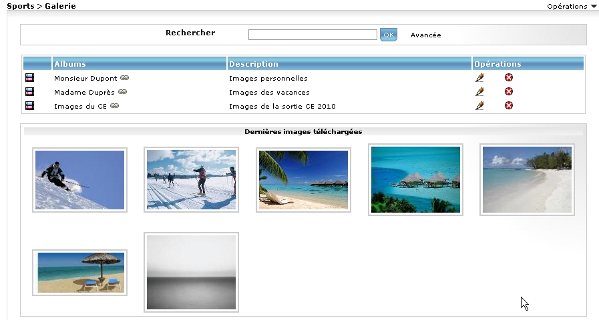The image size is (599, 320).
Task: Open the Monsieur Dupont album
Action: (85, 78)
